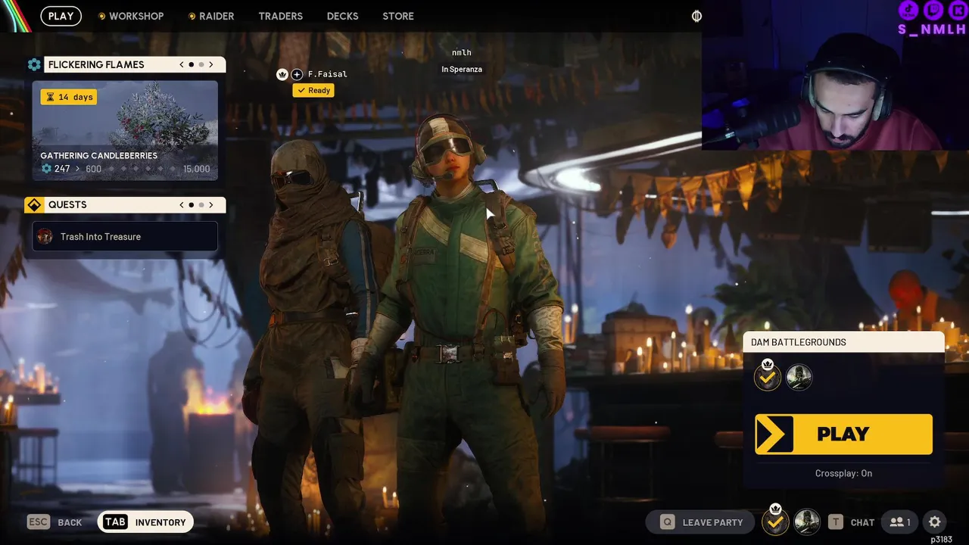Open the Trash Into Treasure quest
Viewport: 969px width, 545px height.
(125, 237)
